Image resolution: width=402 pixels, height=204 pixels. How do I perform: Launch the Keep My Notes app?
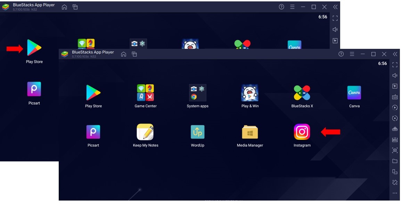[145, 132]
